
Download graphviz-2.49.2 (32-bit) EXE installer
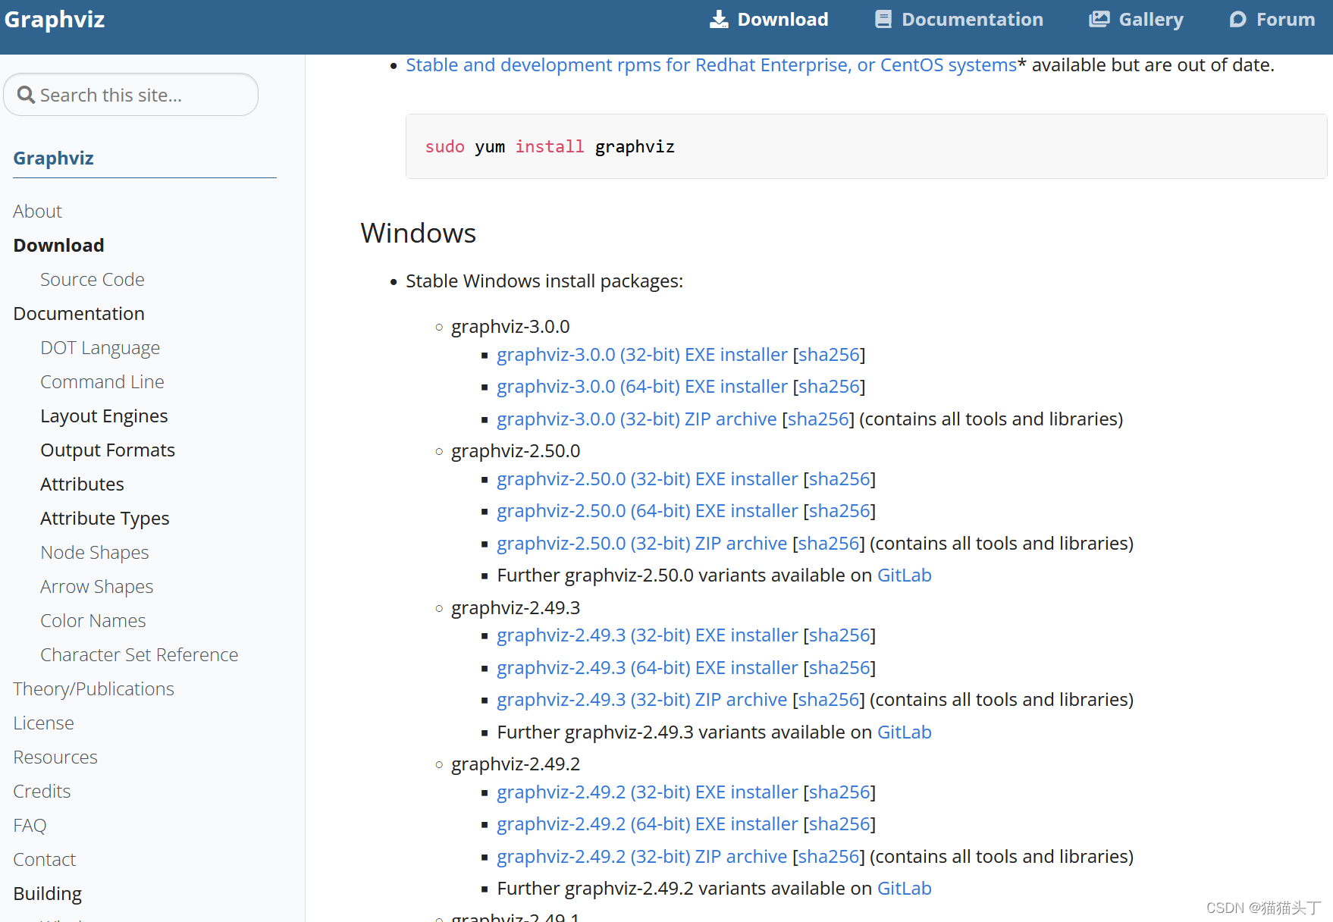click(648, 792)
